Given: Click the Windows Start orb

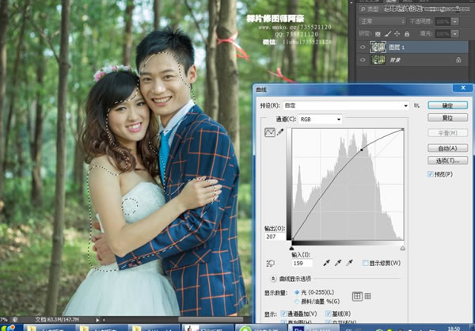Looking at the screenshot, I should click(8, 328).
